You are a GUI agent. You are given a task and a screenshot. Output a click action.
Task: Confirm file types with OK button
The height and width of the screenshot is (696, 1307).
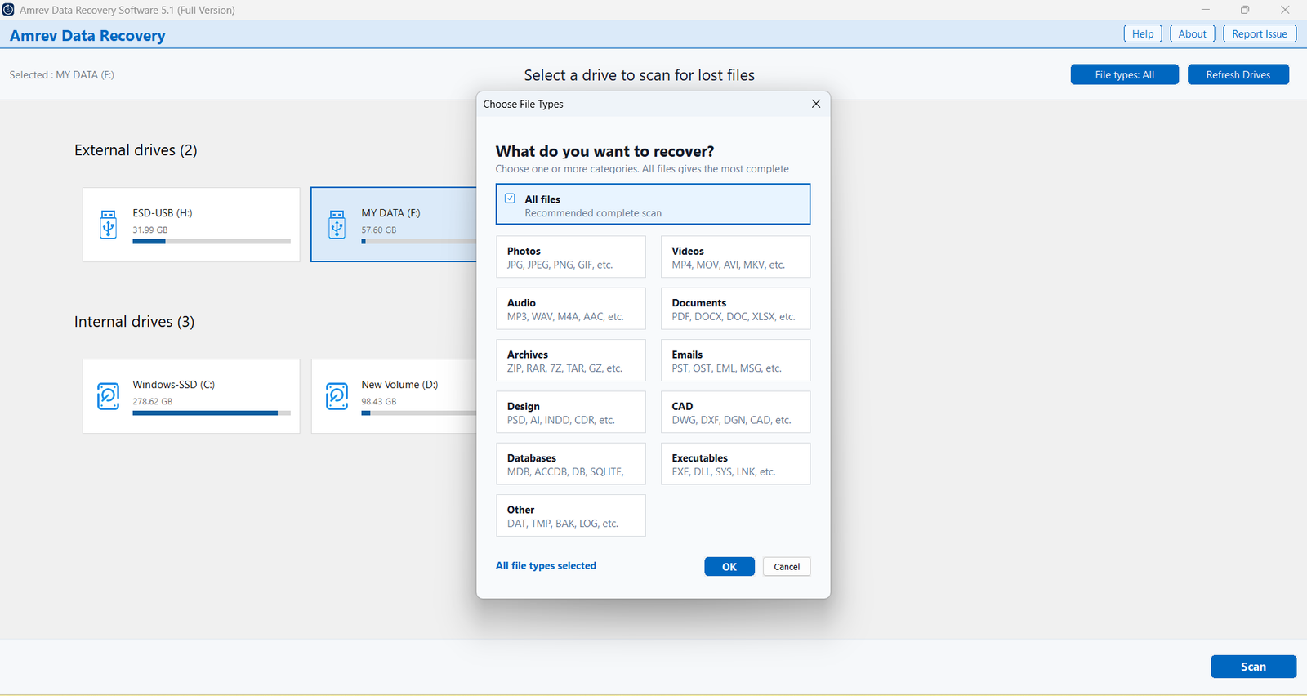(x=729, y=567)
